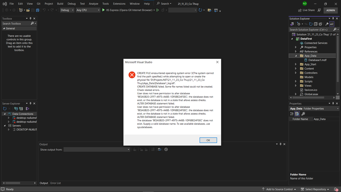Click the timestamp clock icon in Output toolbar

166,149
